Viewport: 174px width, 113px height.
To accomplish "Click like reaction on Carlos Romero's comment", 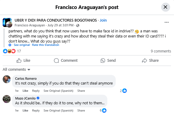I will point(124,91).
